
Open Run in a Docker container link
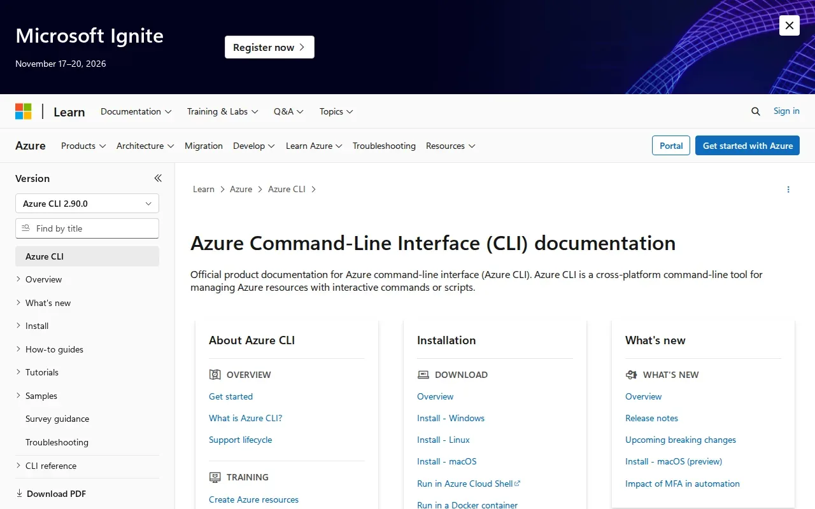[x=467, y=505]
